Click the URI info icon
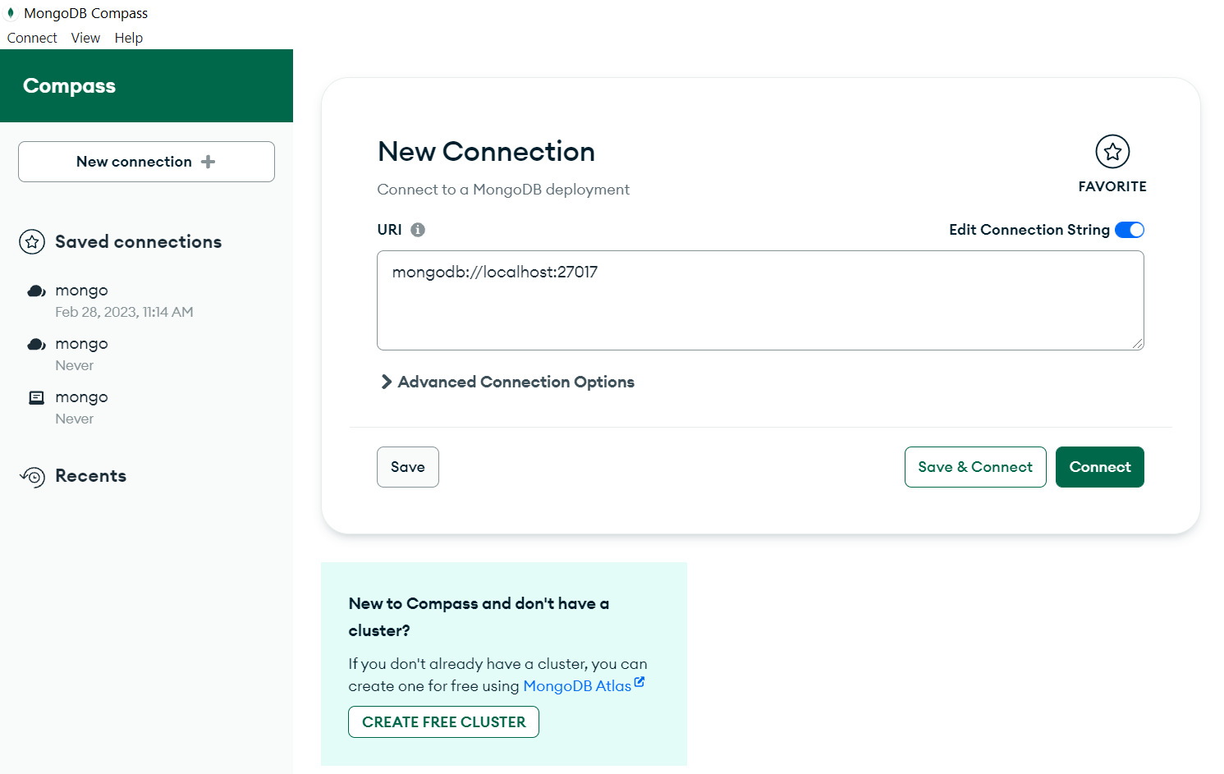1224x774 pixels. 418,230
